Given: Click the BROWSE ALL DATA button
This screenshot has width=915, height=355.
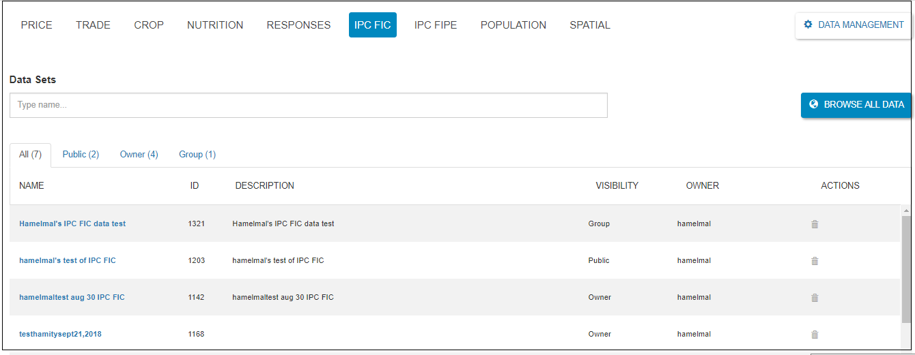Looking at the screenshot, I should pyautogui.click(x=856, y=105).
